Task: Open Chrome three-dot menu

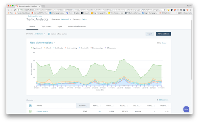Action: pos(190,10)
